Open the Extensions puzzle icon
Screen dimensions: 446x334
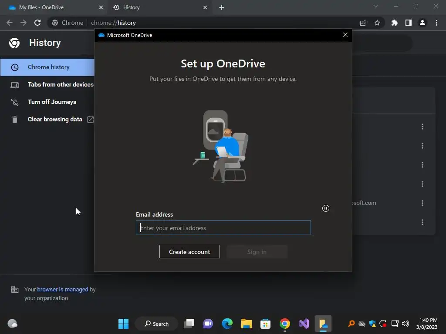pyautogui.click(x=395, y=23)
